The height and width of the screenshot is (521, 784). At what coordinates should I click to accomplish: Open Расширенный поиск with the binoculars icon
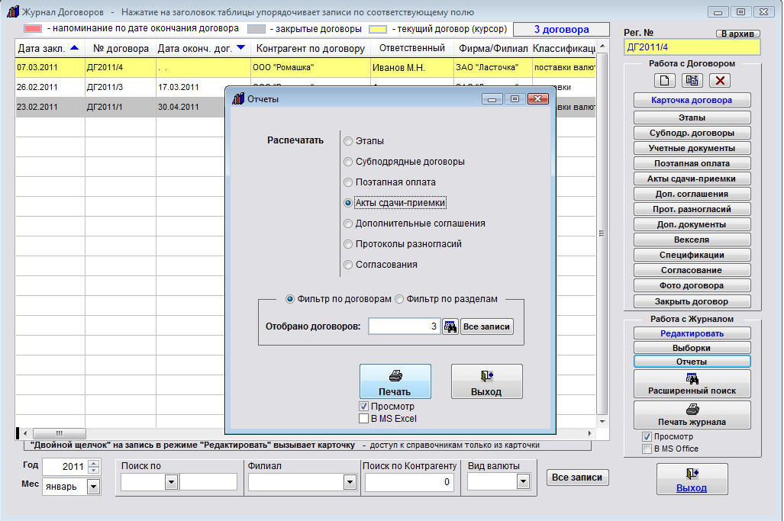pyautogui.click(x=692, y=383)
